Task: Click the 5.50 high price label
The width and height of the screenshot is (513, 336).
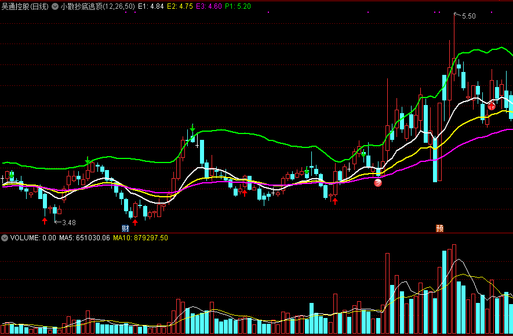Action: pos(468,16)
